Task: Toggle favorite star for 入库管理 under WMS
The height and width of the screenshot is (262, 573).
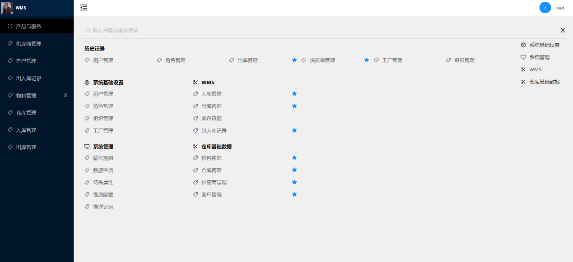Action: [x=294, y=94]
